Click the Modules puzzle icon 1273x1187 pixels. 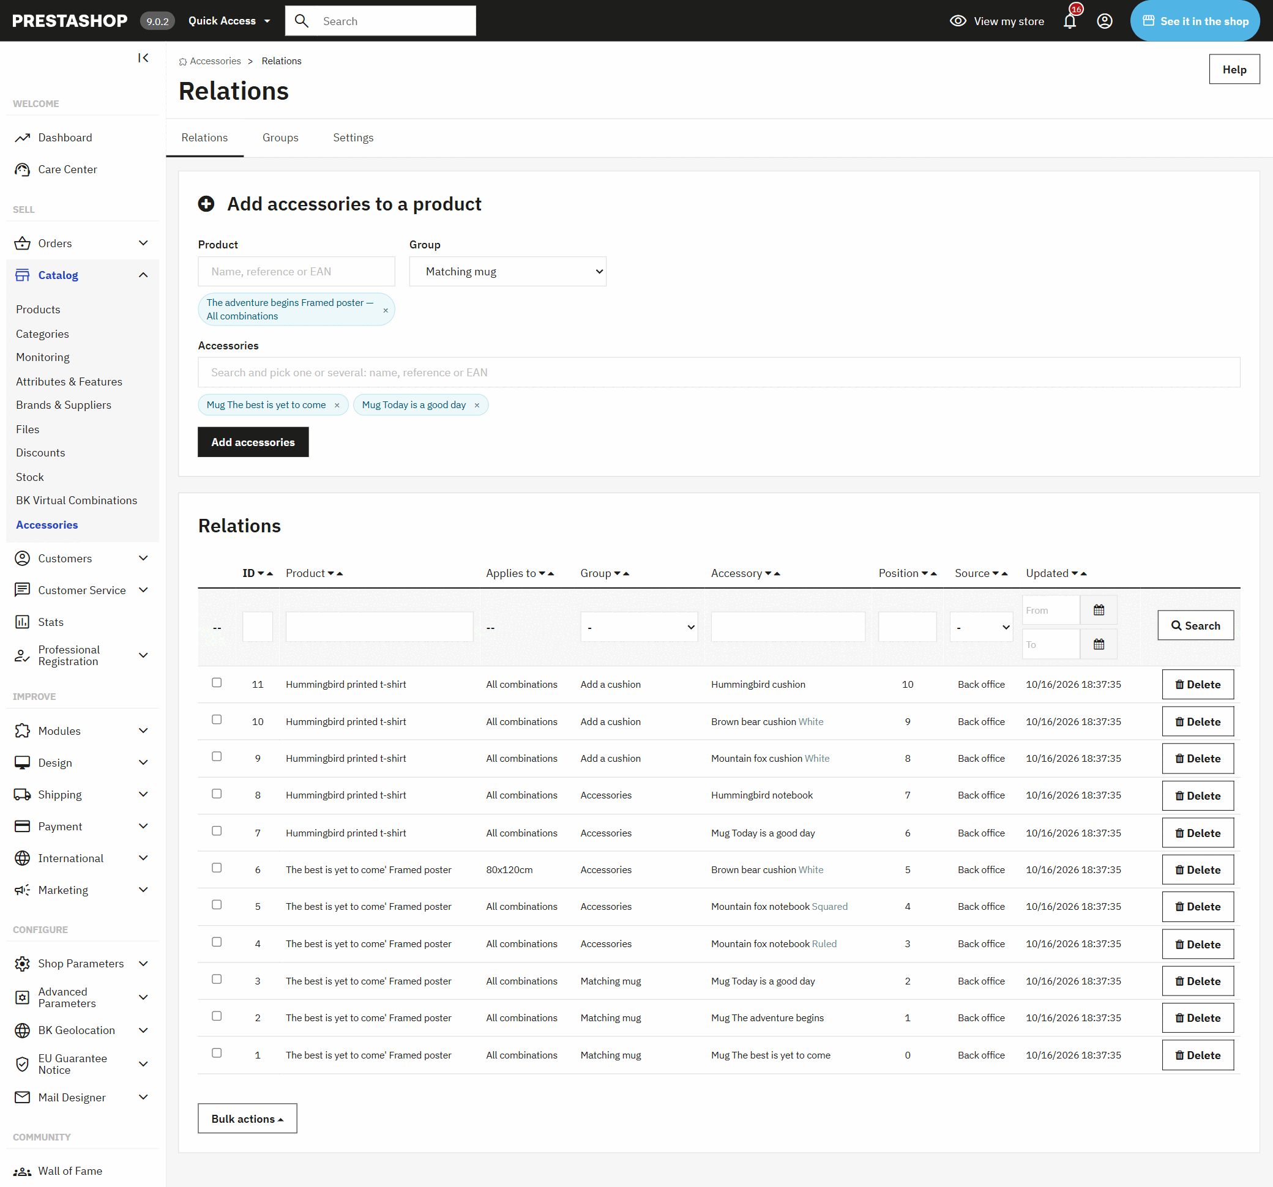pos(23,731)
